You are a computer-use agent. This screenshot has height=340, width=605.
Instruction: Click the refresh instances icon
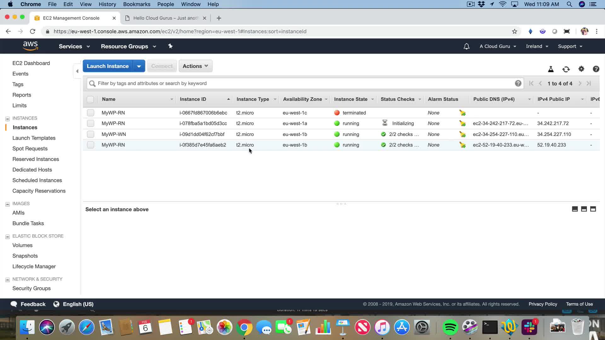[566, 69]
